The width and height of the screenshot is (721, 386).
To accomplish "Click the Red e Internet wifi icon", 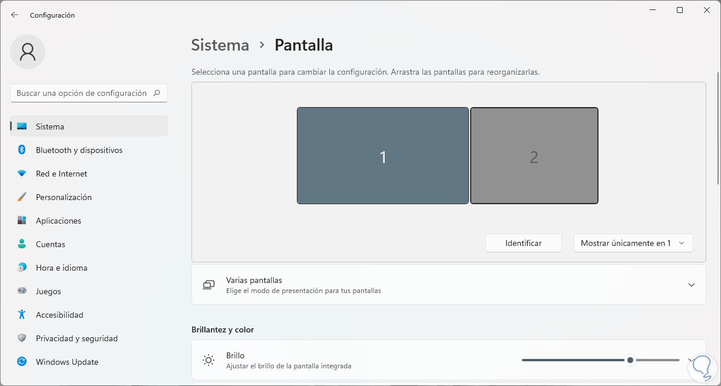I will [x=22, y=174].
